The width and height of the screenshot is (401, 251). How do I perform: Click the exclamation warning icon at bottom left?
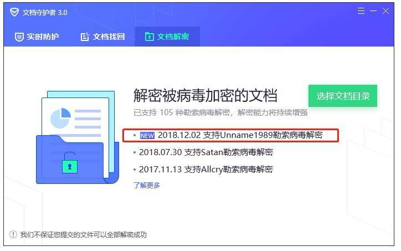click(x=13, y=234)
